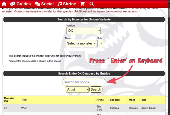
Task: Click the 'Monster ID#' column header
Action: click(x=11, y=100)
